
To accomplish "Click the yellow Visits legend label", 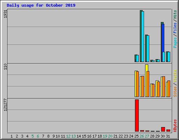I will point(175,76).
